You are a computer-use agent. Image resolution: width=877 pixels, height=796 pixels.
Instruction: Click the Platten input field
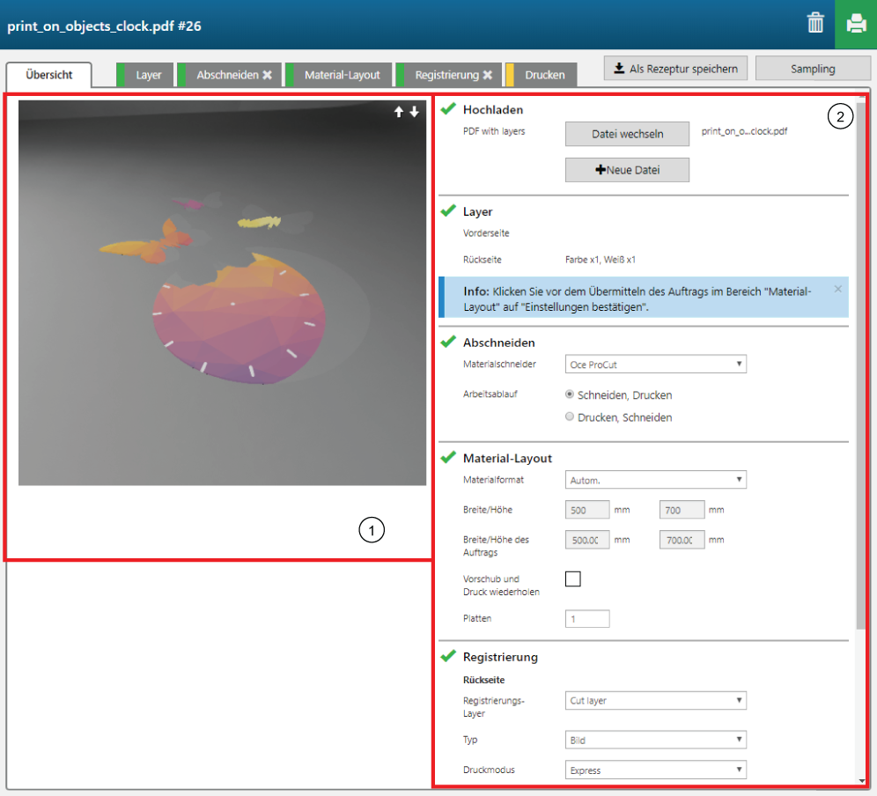click(587, 619)
